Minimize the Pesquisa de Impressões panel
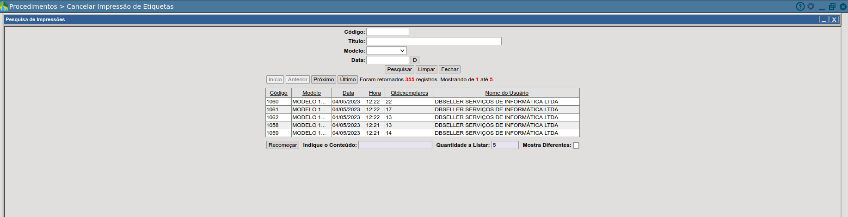 point(824,19)
